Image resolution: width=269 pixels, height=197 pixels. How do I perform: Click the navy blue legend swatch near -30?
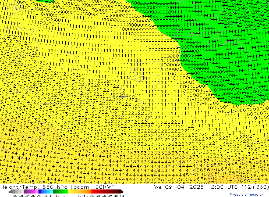(x=40, y=192)
